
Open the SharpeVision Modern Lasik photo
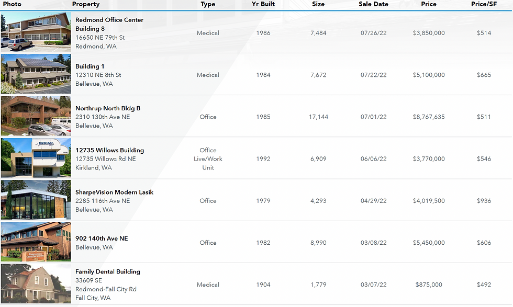pos(36,200)
